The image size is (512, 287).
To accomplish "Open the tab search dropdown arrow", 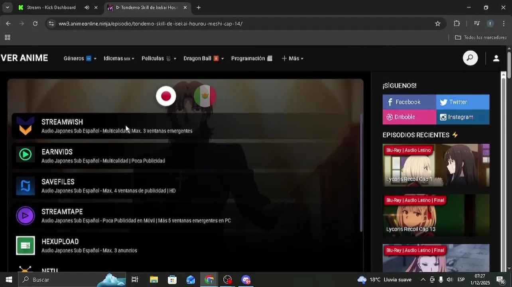I will [7, 8].
